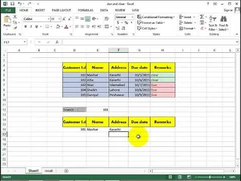Switch to the FORMULAS tab
Image resolution: width=241 pixels, height=181 pixels.
[x=85, y=10]
